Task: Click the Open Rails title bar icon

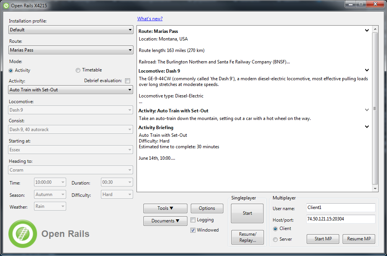Action: (6, 5)
